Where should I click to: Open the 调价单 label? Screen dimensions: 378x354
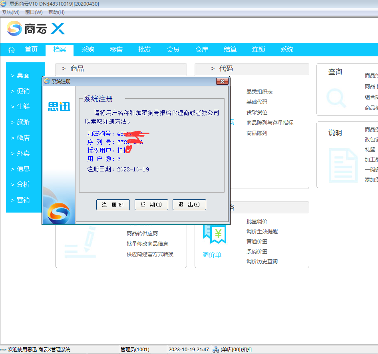pos(212,255)
